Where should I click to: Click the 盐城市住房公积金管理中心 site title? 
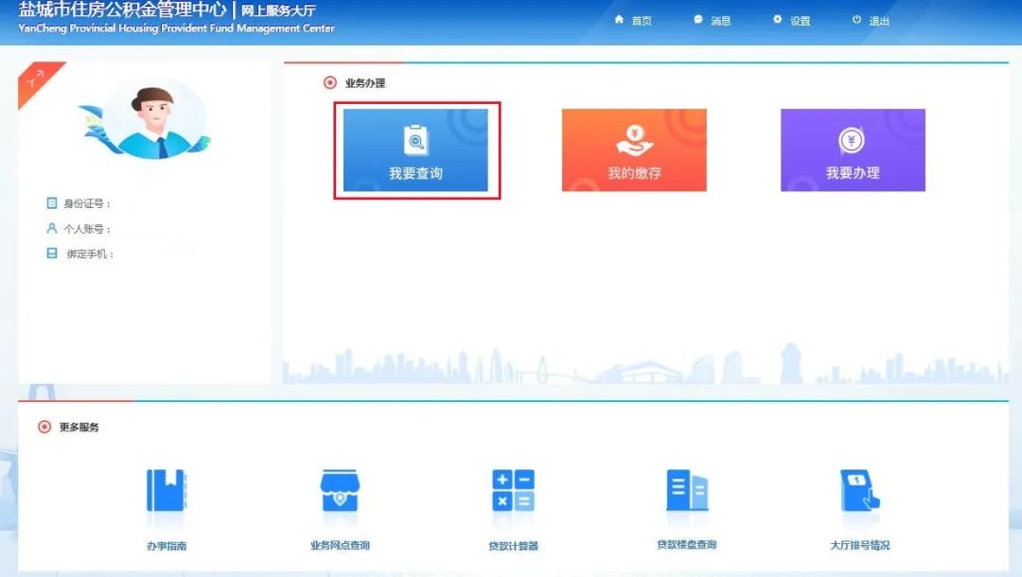122,10
